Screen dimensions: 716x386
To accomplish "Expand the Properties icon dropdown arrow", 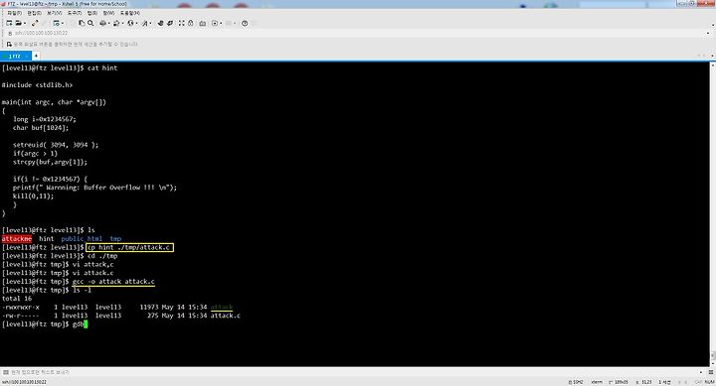I will point(63,23).
